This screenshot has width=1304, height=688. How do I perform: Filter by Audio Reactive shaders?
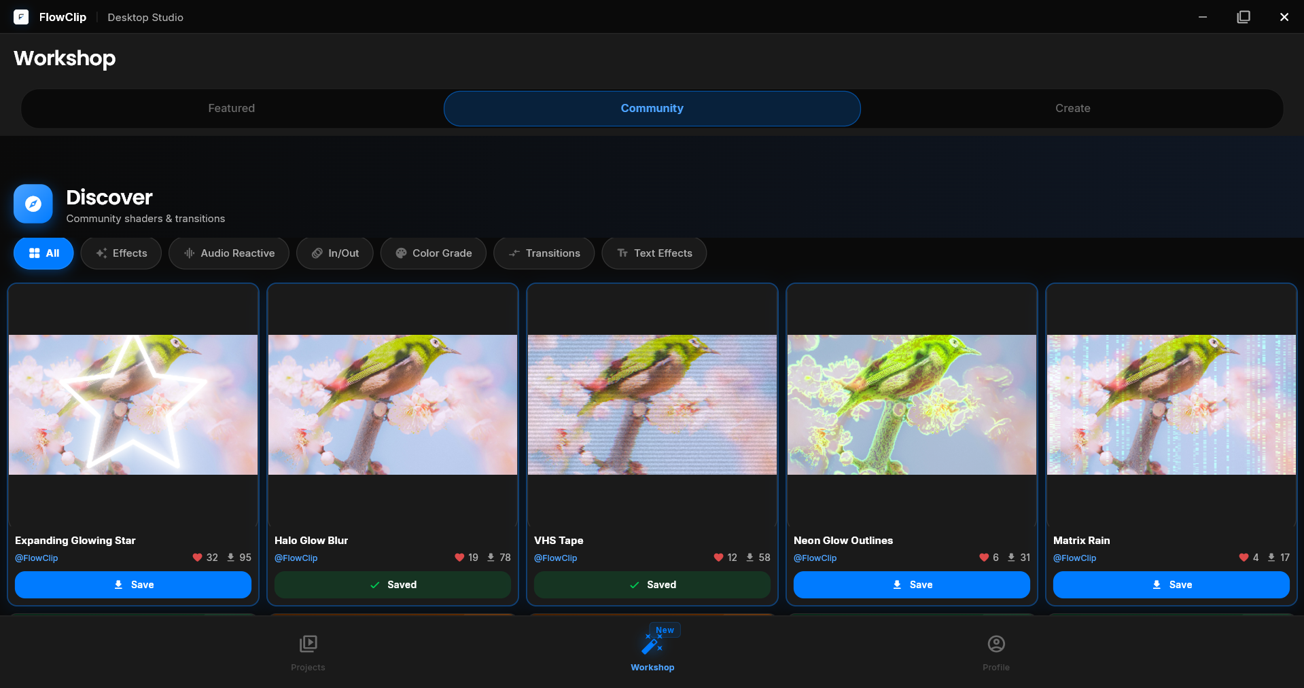229,253
